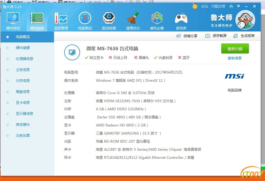Click optical drive value BD-ROM BDC-207

(123, 141)
